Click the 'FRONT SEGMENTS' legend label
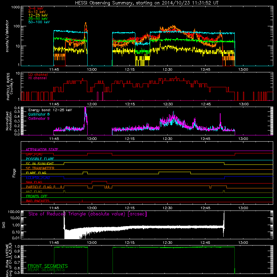The width and height of the screenshot is (277, 277). click(x=48, y=266)
